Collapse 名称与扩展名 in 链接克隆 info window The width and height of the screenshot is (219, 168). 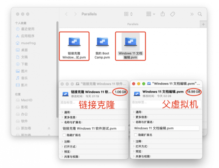point(62,122)
